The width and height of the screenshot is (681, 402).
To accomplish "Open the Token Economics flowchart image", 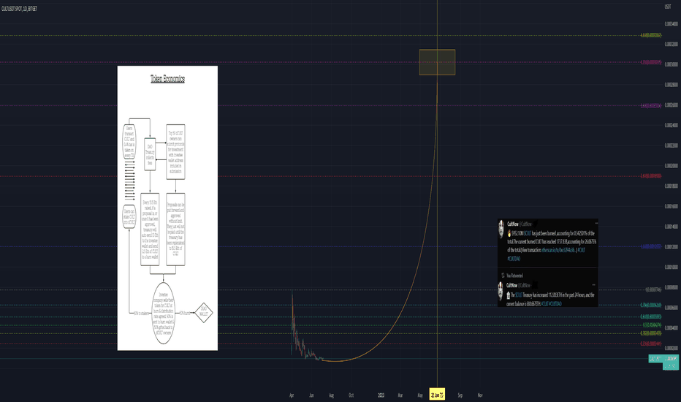I will coord(167,208).
